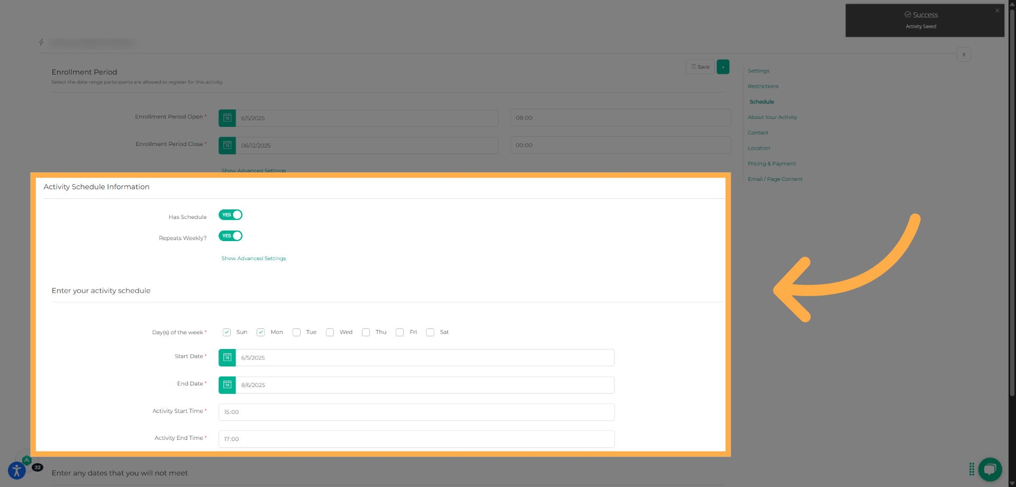Open the accessibility options widget
Screen dimensions: 1016x487
(16, 470)
